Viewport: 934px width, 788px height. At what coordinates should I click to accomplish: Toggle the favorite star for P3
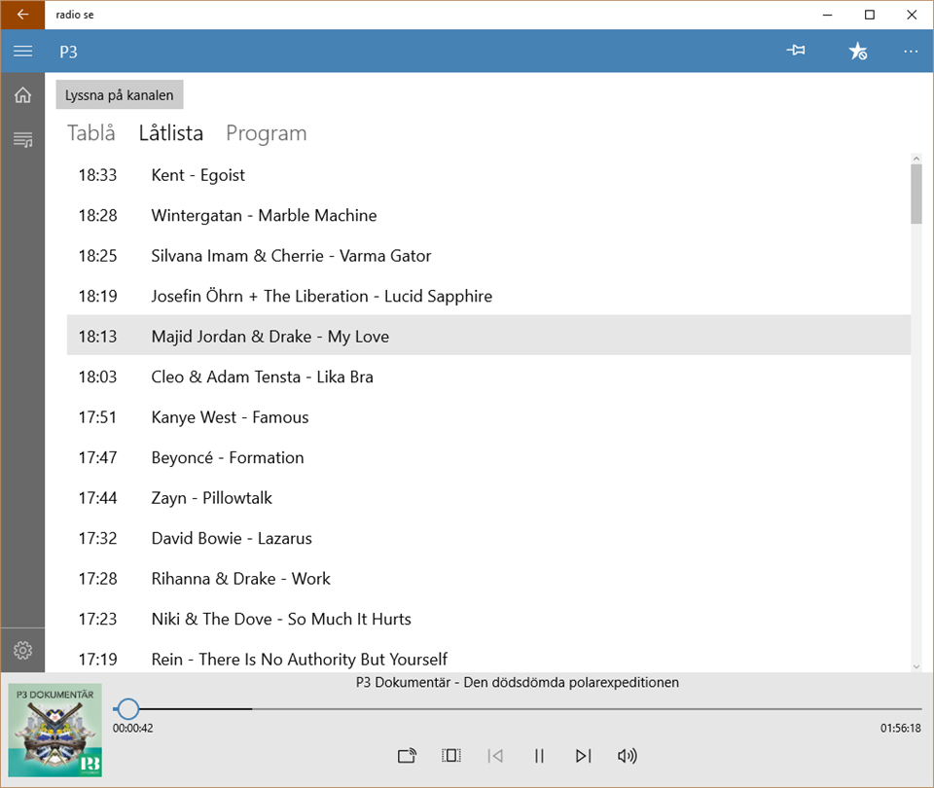[858, 51]
